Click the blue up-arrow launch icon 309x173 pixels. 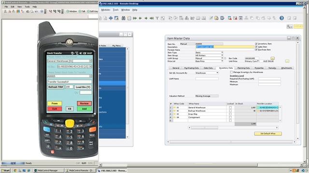click(x=111, y=18)
